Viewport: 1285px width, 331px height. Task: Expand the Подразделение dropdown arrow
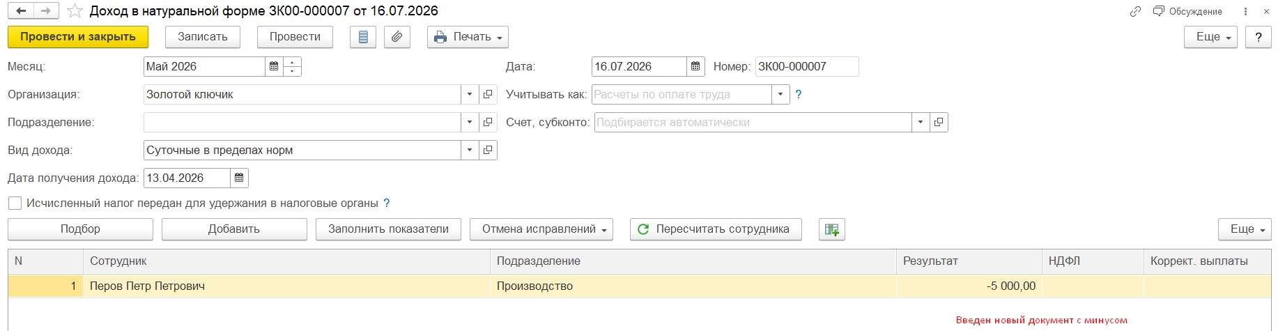coord(470,123)
